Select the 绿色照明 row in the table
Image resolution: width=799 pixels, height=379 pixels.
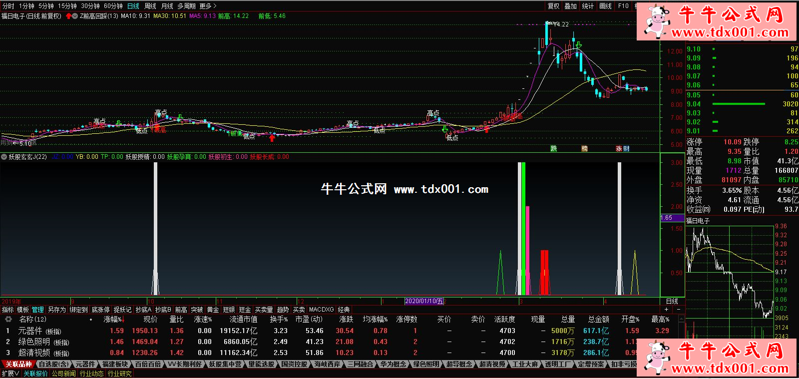pos(340,342)
